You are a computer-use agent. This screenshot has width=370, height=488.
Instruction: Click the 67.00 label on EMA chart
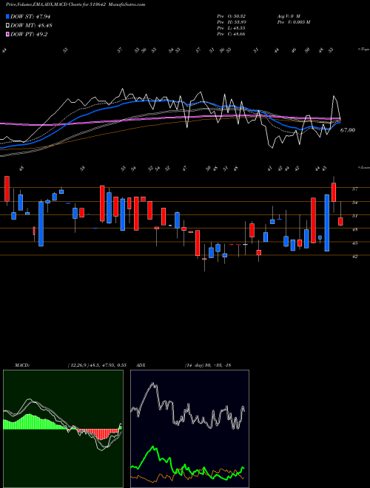pyautogui.click(x=348, y=130)
